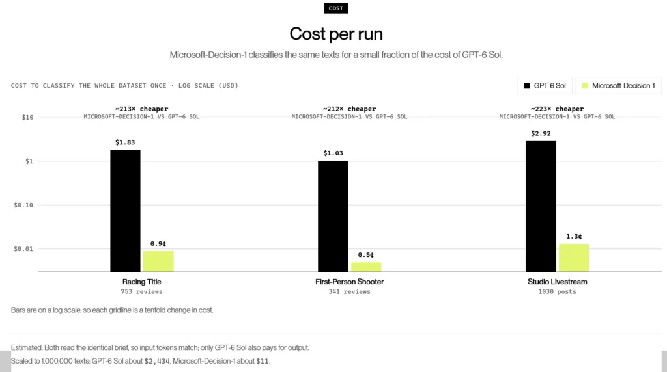The width and height of the screenshot is (667, 372).
Task: Click the $2.92 value label
Action: [541, 133]
